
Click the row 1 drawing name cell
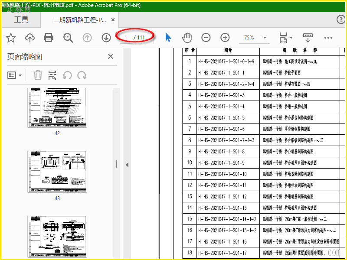(x=300, y=61)
